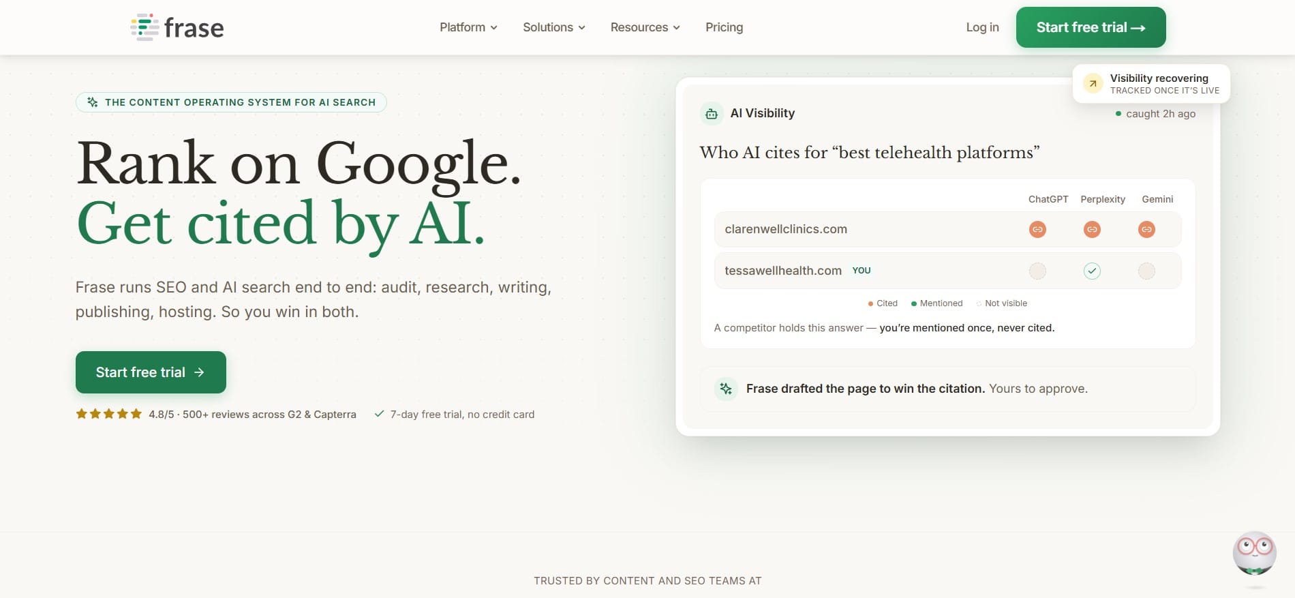Click the AI Visibility robot icon
The image size is (1295, 598).
[712, 114]
